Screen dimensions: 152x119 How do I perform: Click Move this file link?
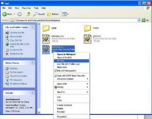pyautogui.click(x=16, y=37)
